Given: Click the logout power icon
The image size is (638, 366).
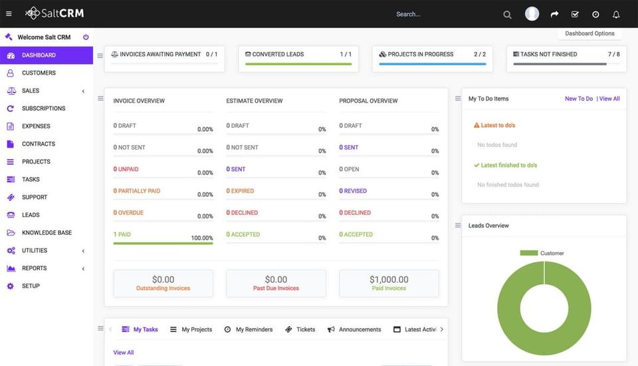Looking at the screenshot, I should [x=86, y=37].
